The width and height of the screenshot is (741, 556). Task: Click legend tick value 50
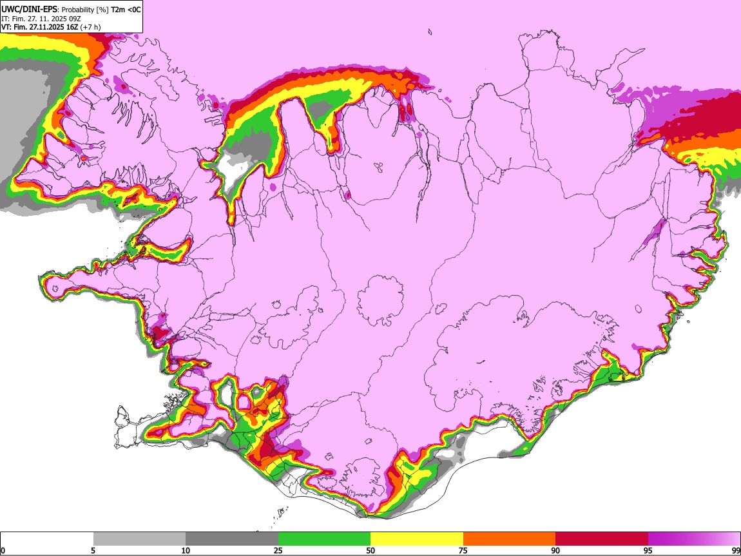point(370,550)
